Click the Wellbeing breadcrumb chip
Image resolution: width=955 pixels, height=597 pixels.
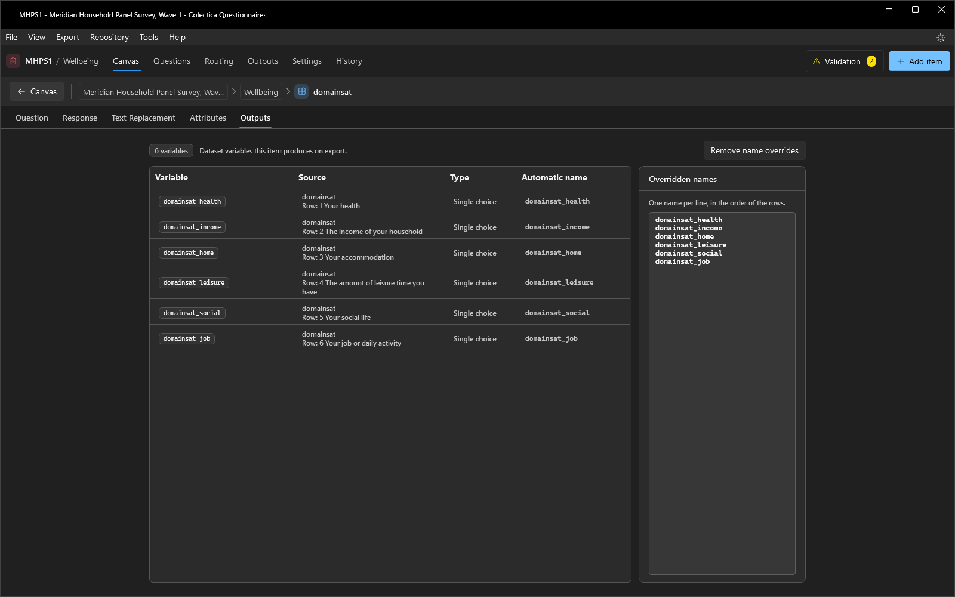coord(261,92)
